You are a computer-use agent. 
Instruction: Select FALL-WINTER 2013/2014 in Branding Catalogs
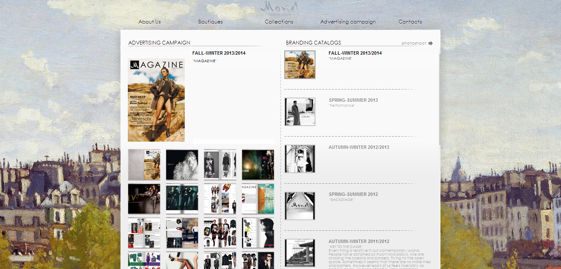[355, 53]
